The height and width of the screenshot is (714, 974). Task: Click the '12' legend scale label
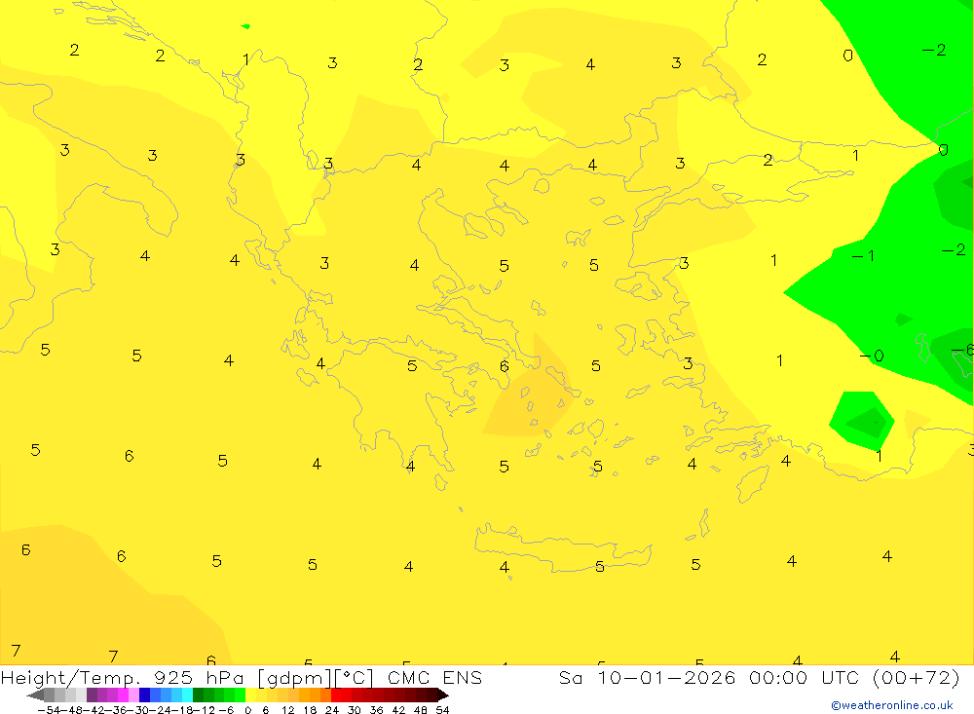[x=287, y=710]
